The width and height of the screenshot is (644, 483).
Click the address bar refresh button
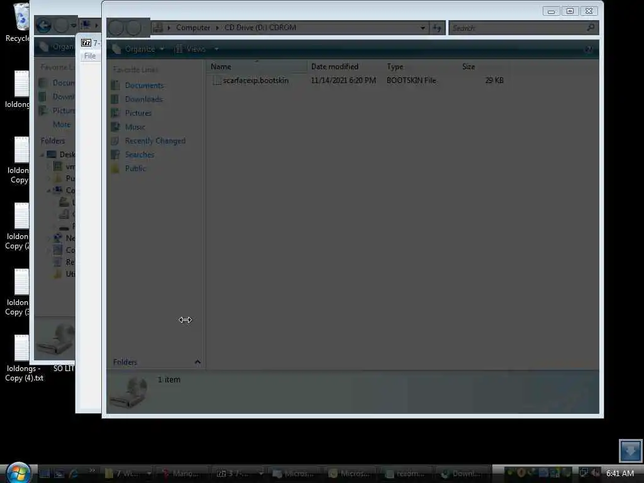[436, 28]
